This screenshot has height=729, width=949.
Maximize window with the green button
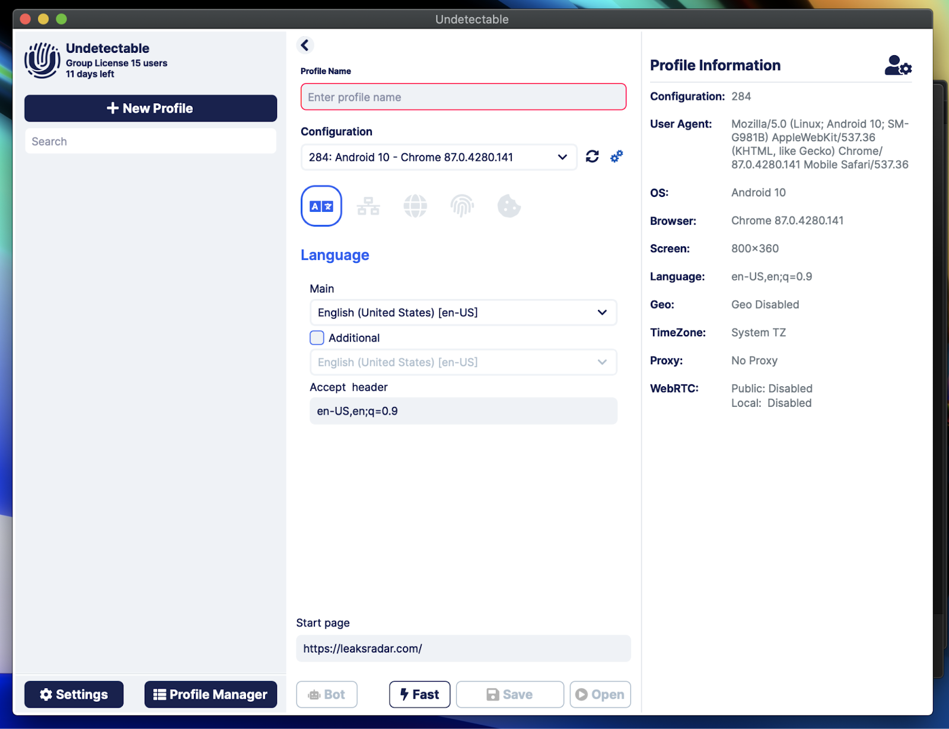click(61, 19)
